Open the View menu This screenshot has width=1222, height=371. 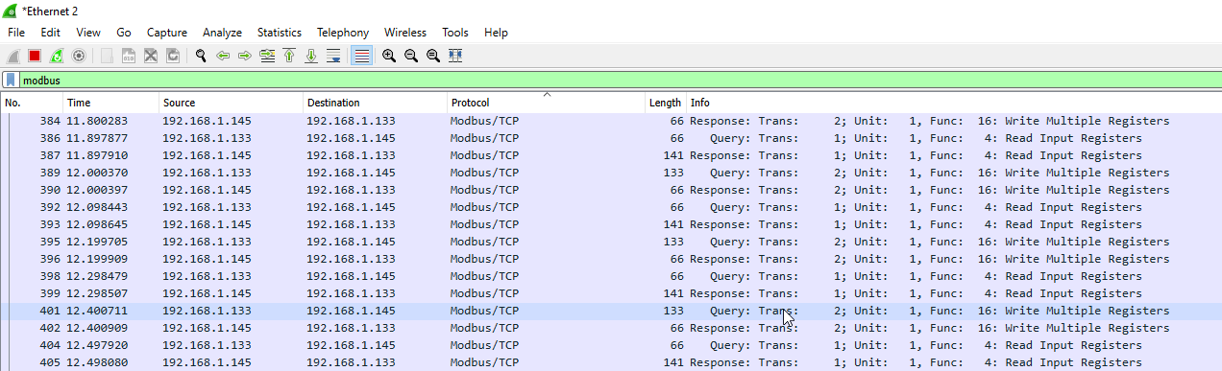tap(88, 33)
